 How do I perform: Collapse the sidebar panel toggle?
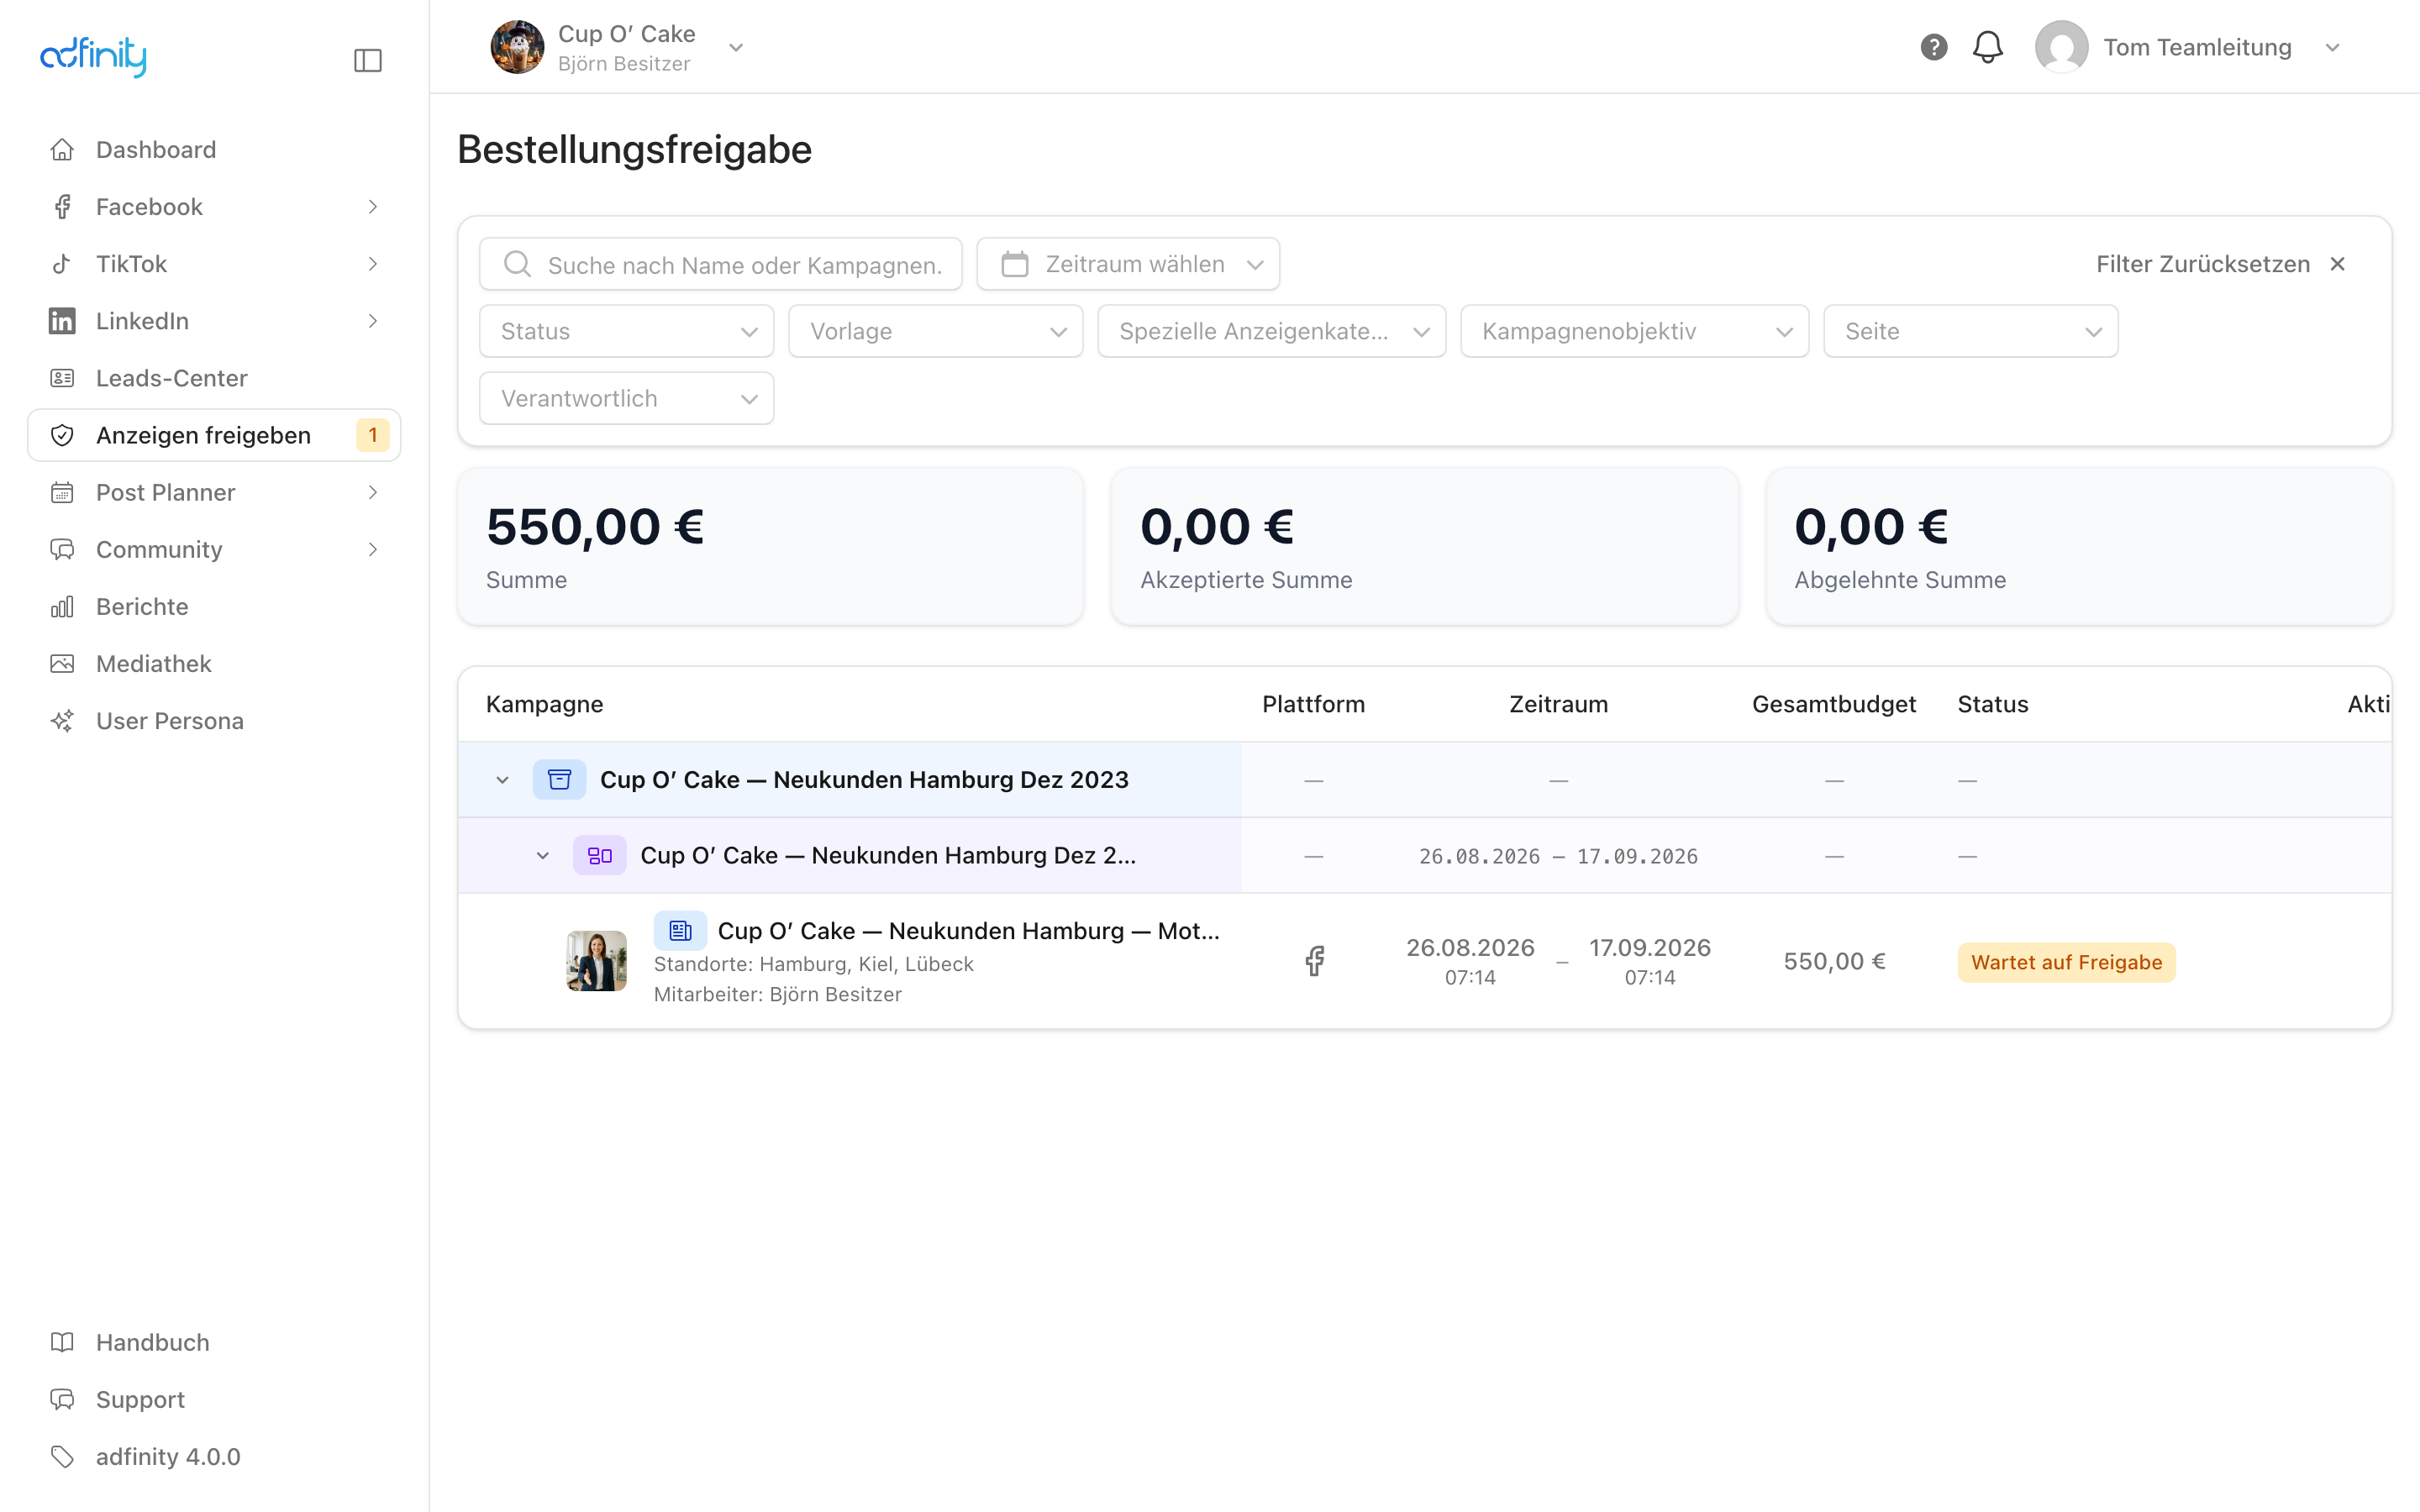[368, 60]
